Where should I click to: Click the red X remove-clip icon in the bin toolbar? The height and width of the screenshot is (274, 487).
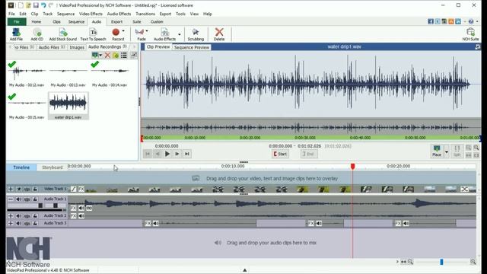[107, 56]
